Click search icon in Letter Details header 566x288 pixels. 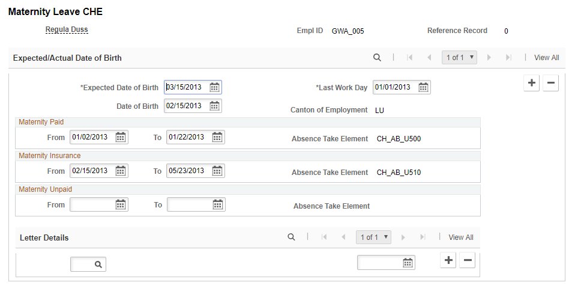click(291, 237)
